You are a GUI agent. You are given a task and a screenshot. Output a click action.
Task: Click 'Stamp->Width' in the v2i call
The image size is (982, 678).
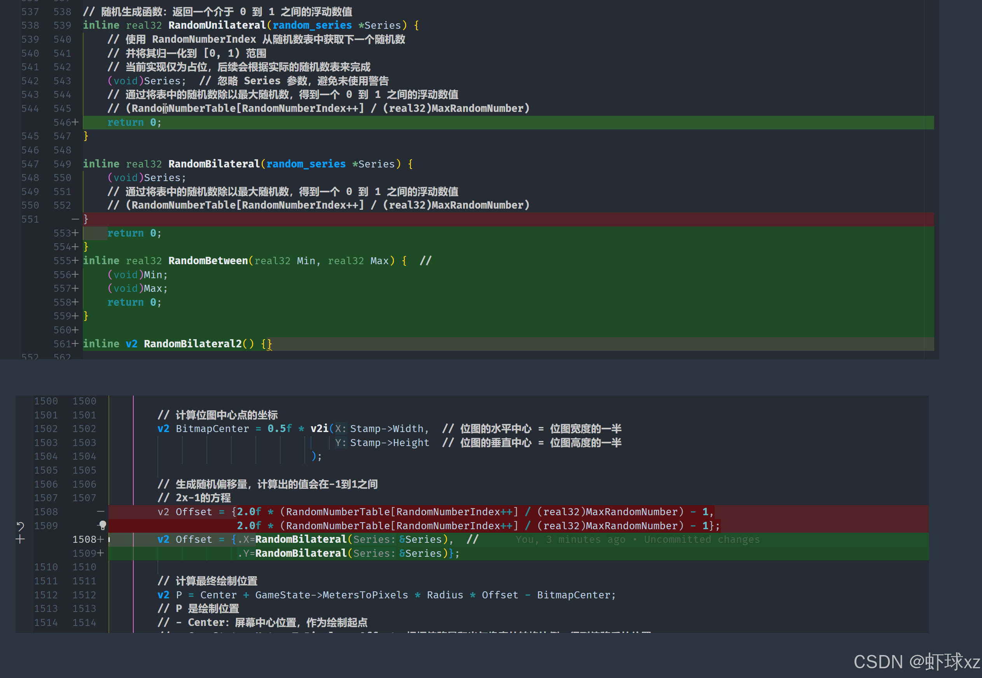(386, 429)
